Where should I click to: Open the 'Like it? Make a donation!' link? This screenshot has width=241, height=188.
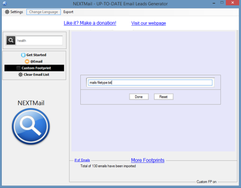90,23
